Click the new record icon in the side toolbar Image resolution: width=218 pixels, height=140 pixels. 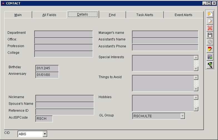point(210,14)
